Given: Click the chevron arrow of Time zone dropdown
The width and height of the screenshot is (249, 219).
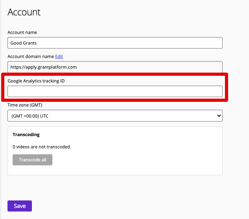Looking at the screenshot, I should pyautogui.click(x=219, y=116).
